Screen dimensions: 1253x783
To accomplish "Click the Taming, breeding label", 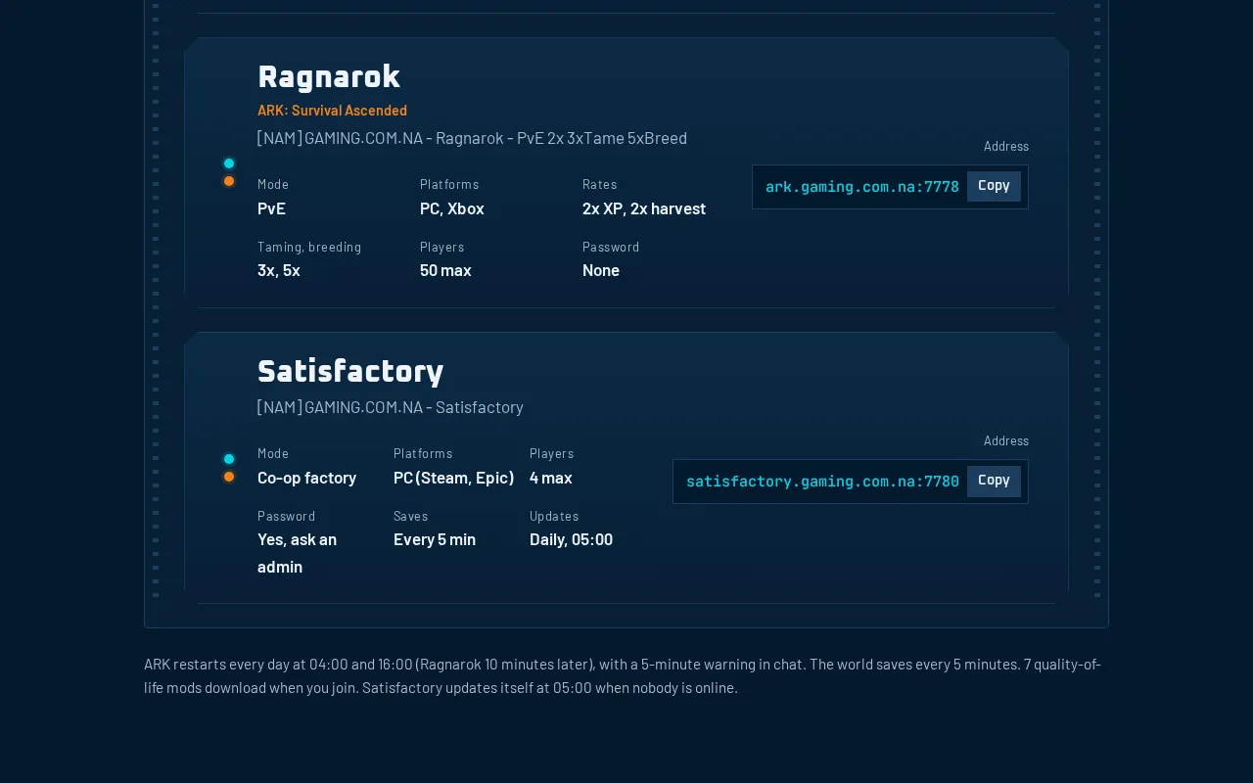I will click(309, 247).
